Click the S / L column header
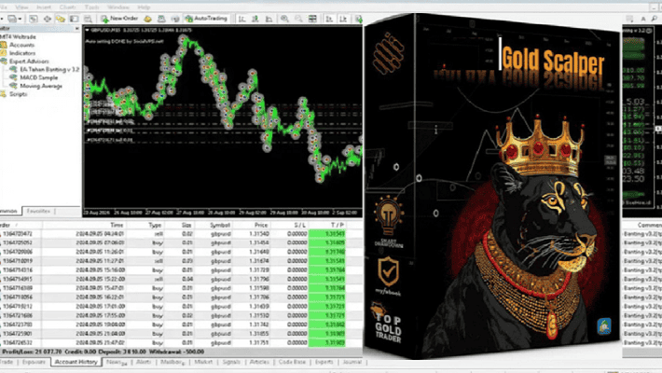 [290, 225]
